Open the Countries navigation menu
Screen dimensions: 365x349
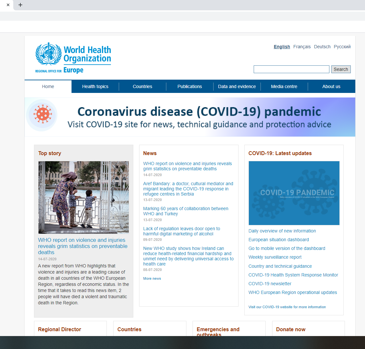(142, 86)
